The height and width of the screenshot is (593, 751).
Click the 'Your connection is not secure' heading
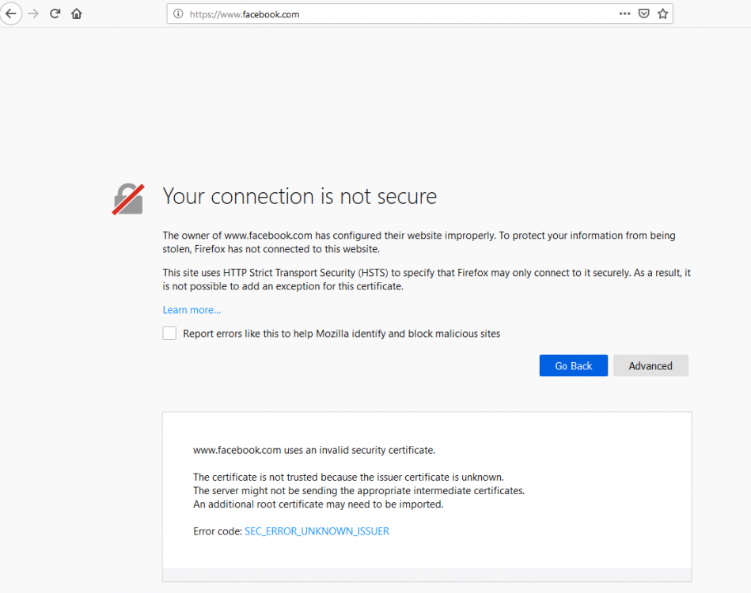[x=299, y=196]
